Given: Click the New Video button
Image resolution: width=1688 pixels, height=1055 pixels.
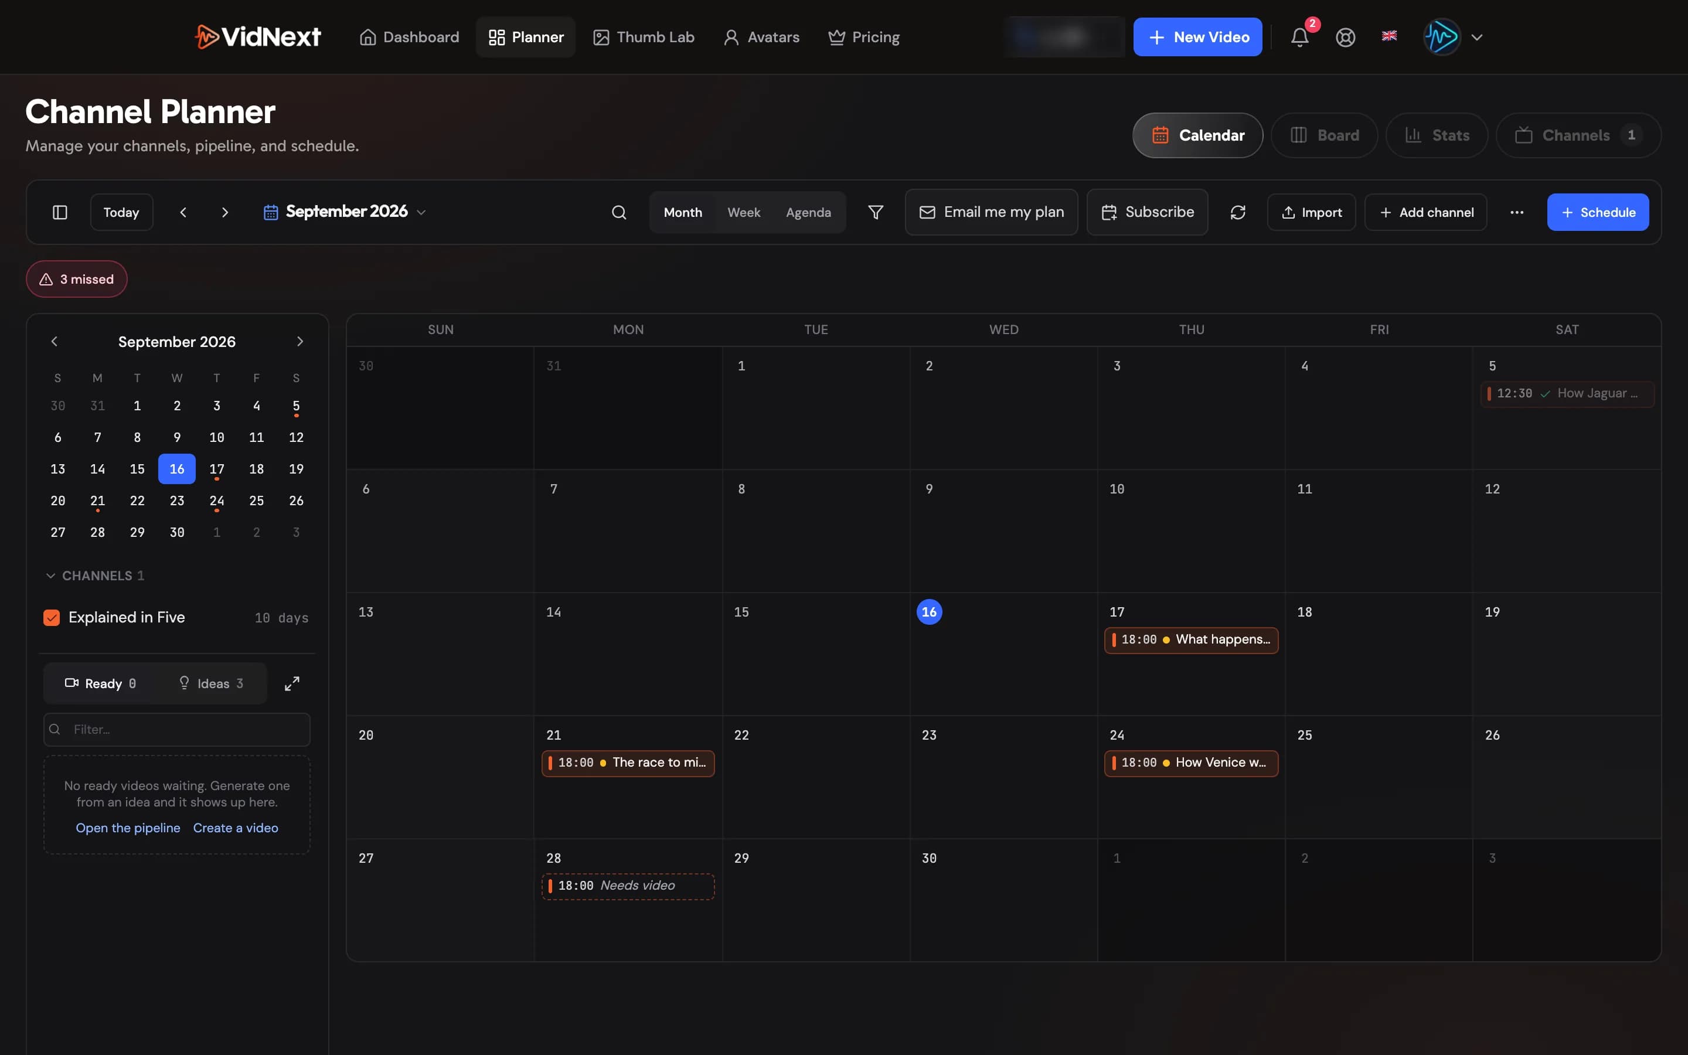Looking at the screenshot, I should [1197, 37].
